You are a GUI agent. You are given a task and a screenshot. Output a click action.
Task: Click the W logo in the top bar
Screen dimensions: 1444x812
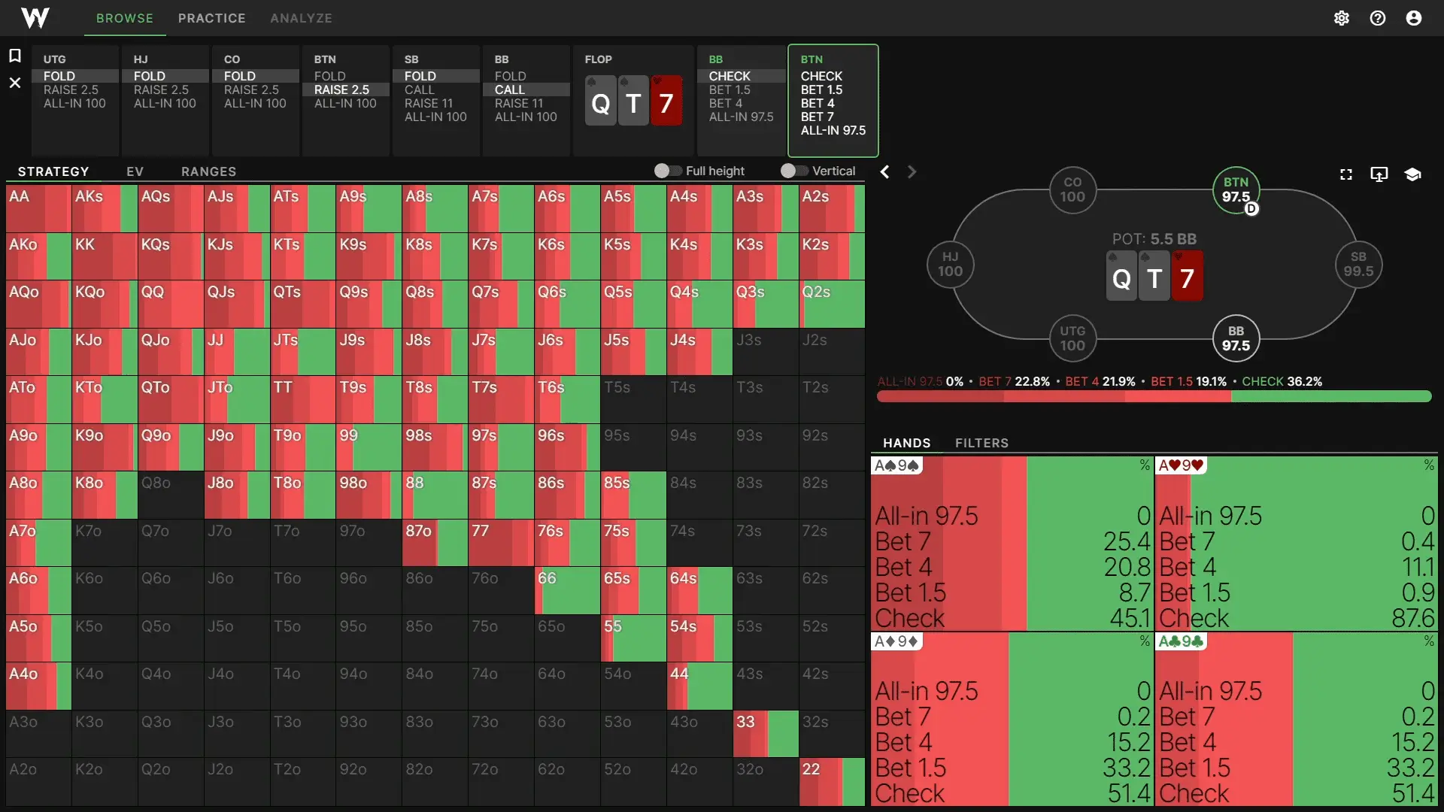click(x=35, y=18)
